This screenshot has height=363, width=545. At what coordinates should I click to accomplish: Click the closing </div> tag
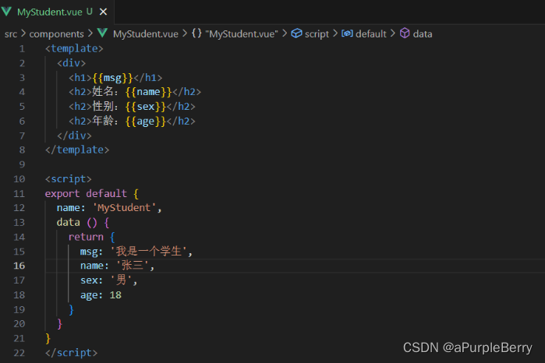coord(74,136)
